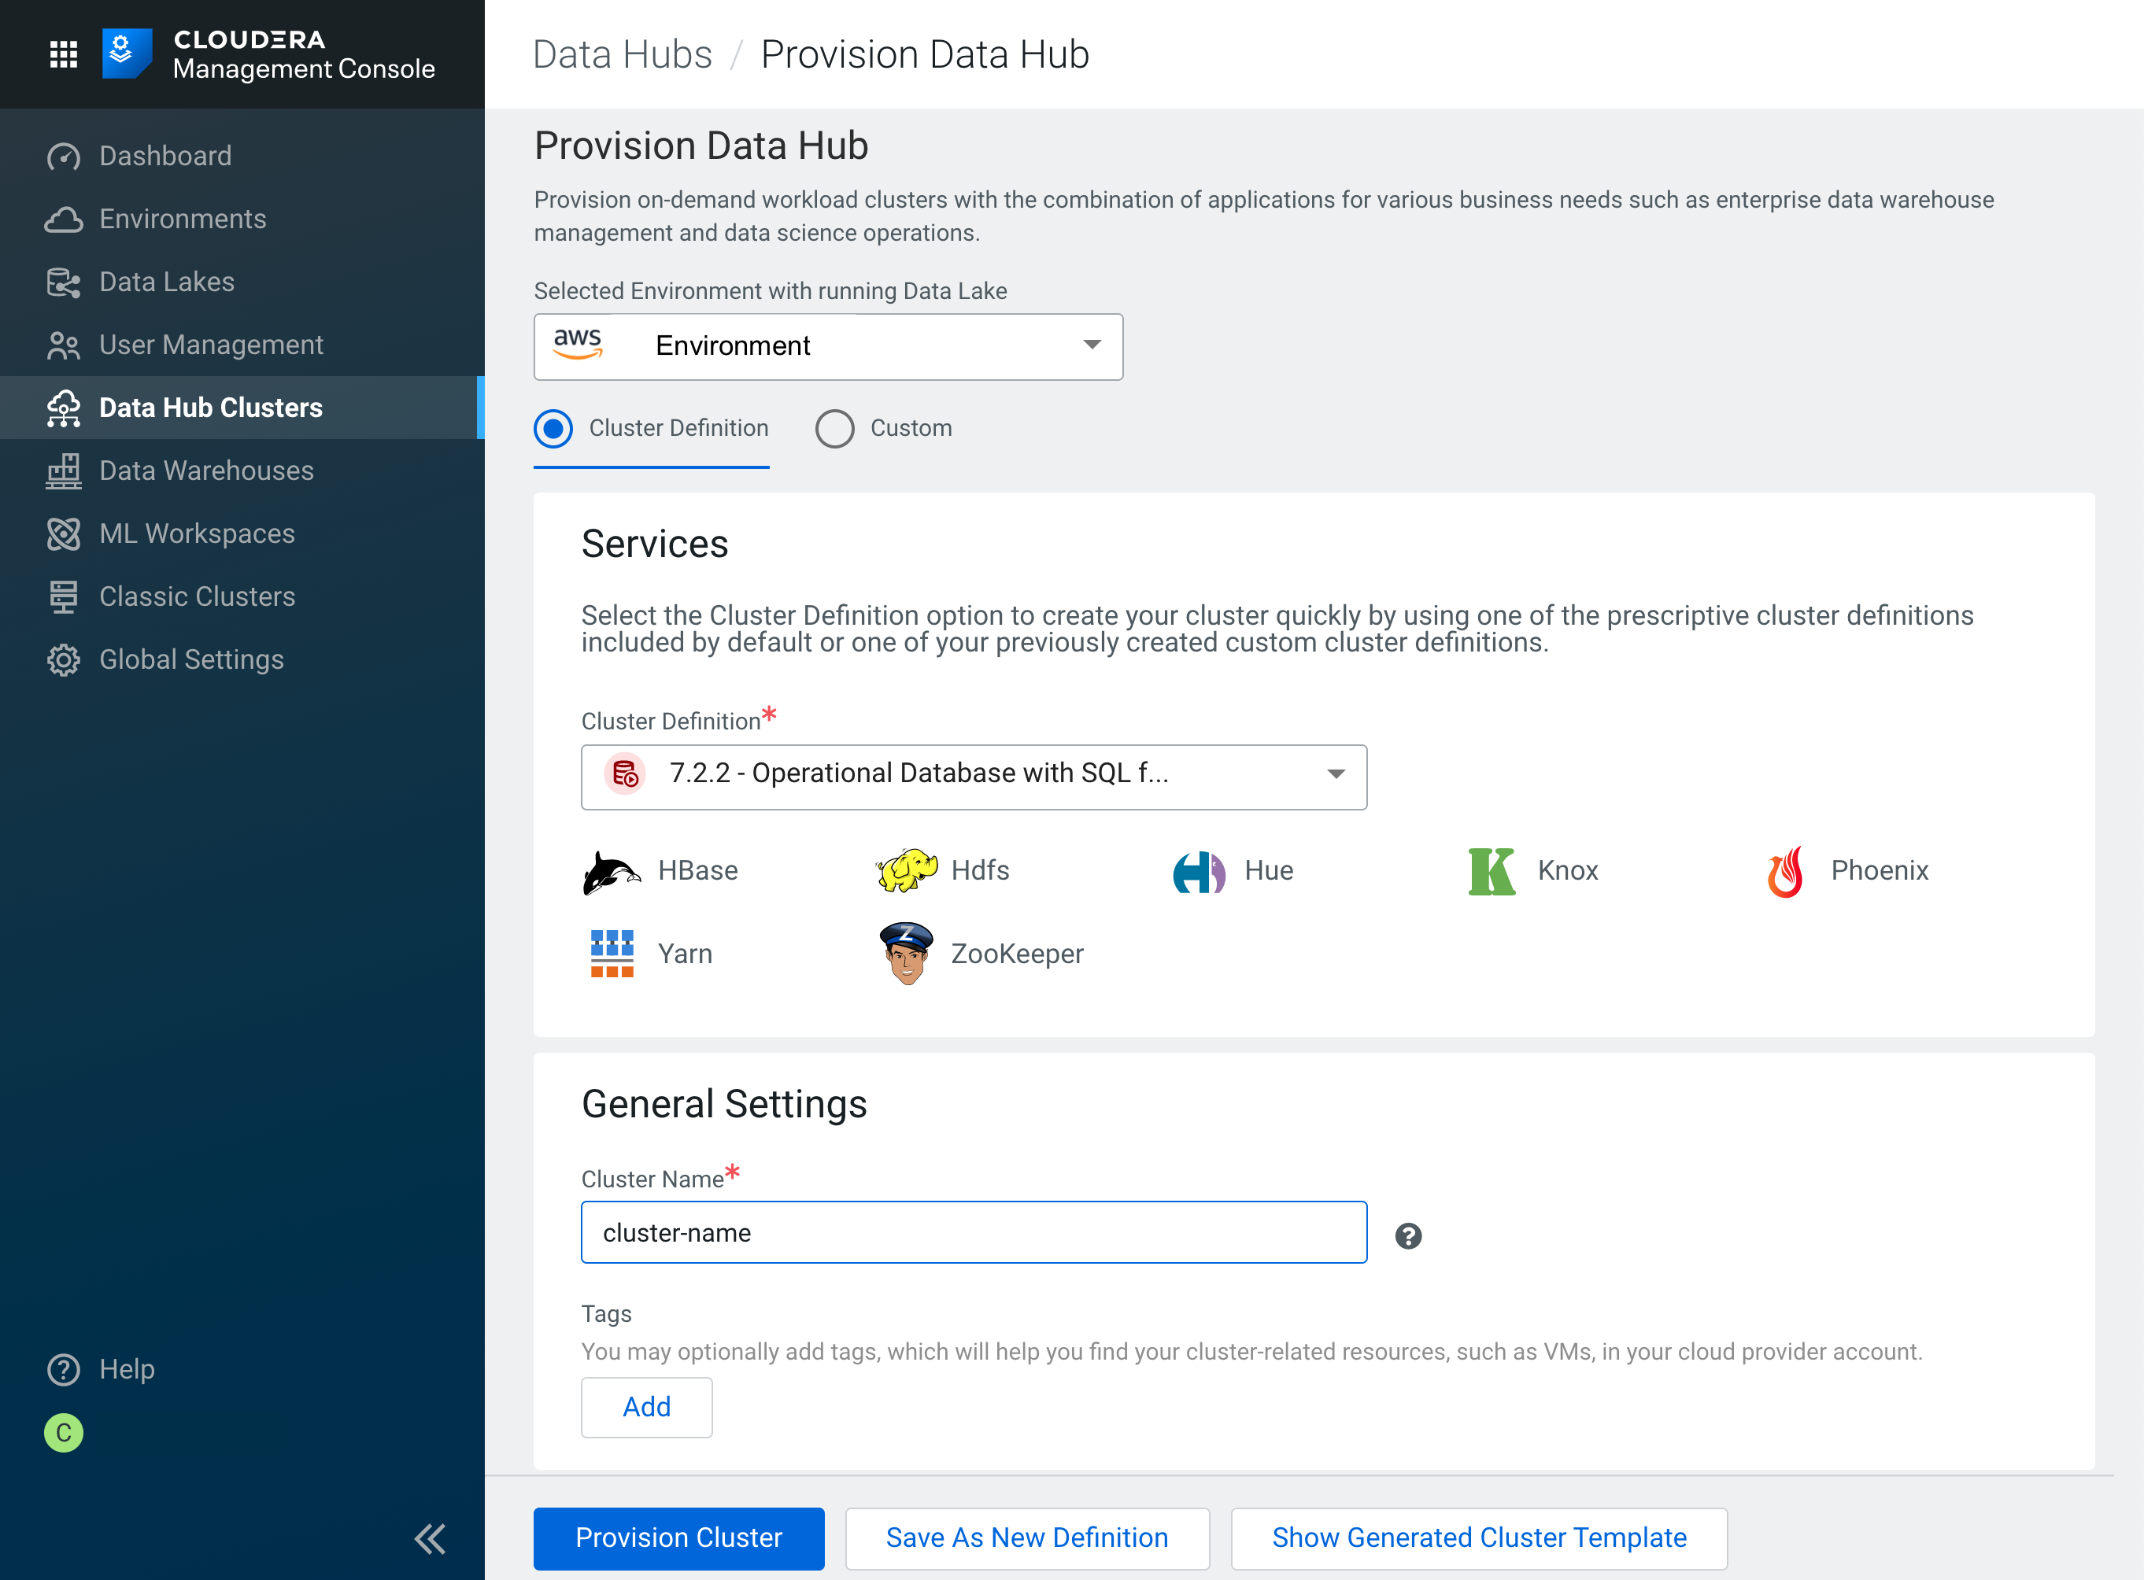Expand the AWS Environment dropdown
The image size is (2144, 1580).
tap(827, 346)
